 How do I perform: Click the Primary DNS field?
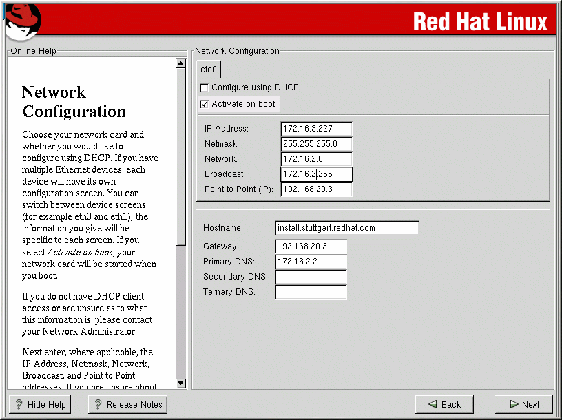(310, 262)
